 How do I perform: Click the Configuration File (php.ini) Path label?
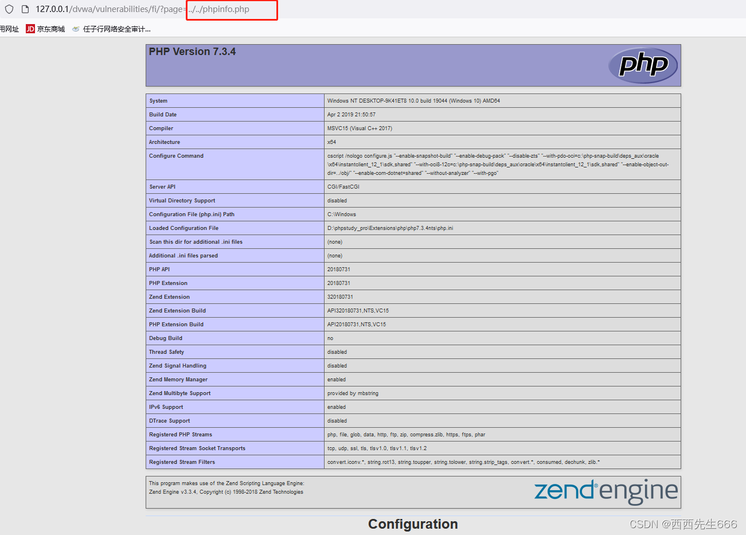(192, 214)
